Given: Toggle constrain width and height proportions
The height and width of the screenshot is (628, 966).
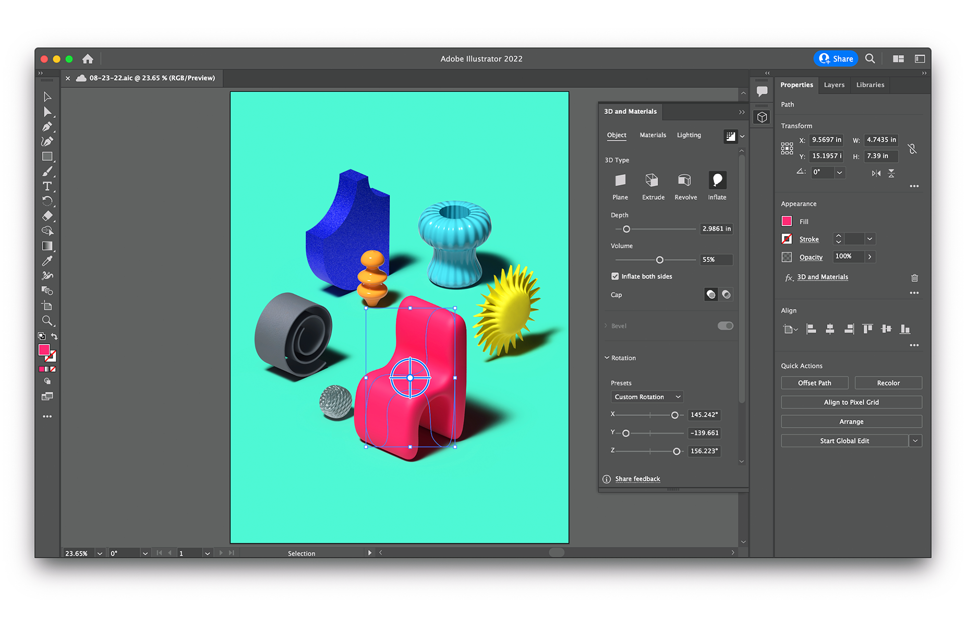Looking at the screenshot, I should click(x=912, y=148).
